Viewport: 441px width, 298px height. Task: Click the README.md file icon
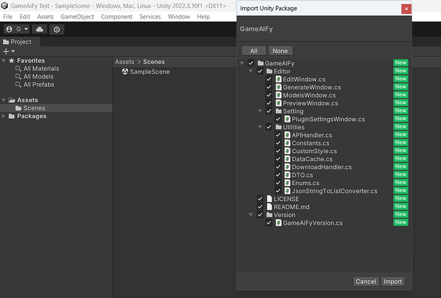270,207
